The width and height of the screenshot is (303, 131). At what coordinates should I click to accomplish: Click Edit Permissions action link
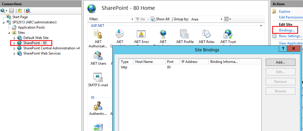click(291, 17)
